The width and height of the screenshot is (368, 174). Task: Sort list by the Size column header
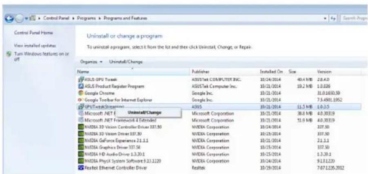point(301,71)
